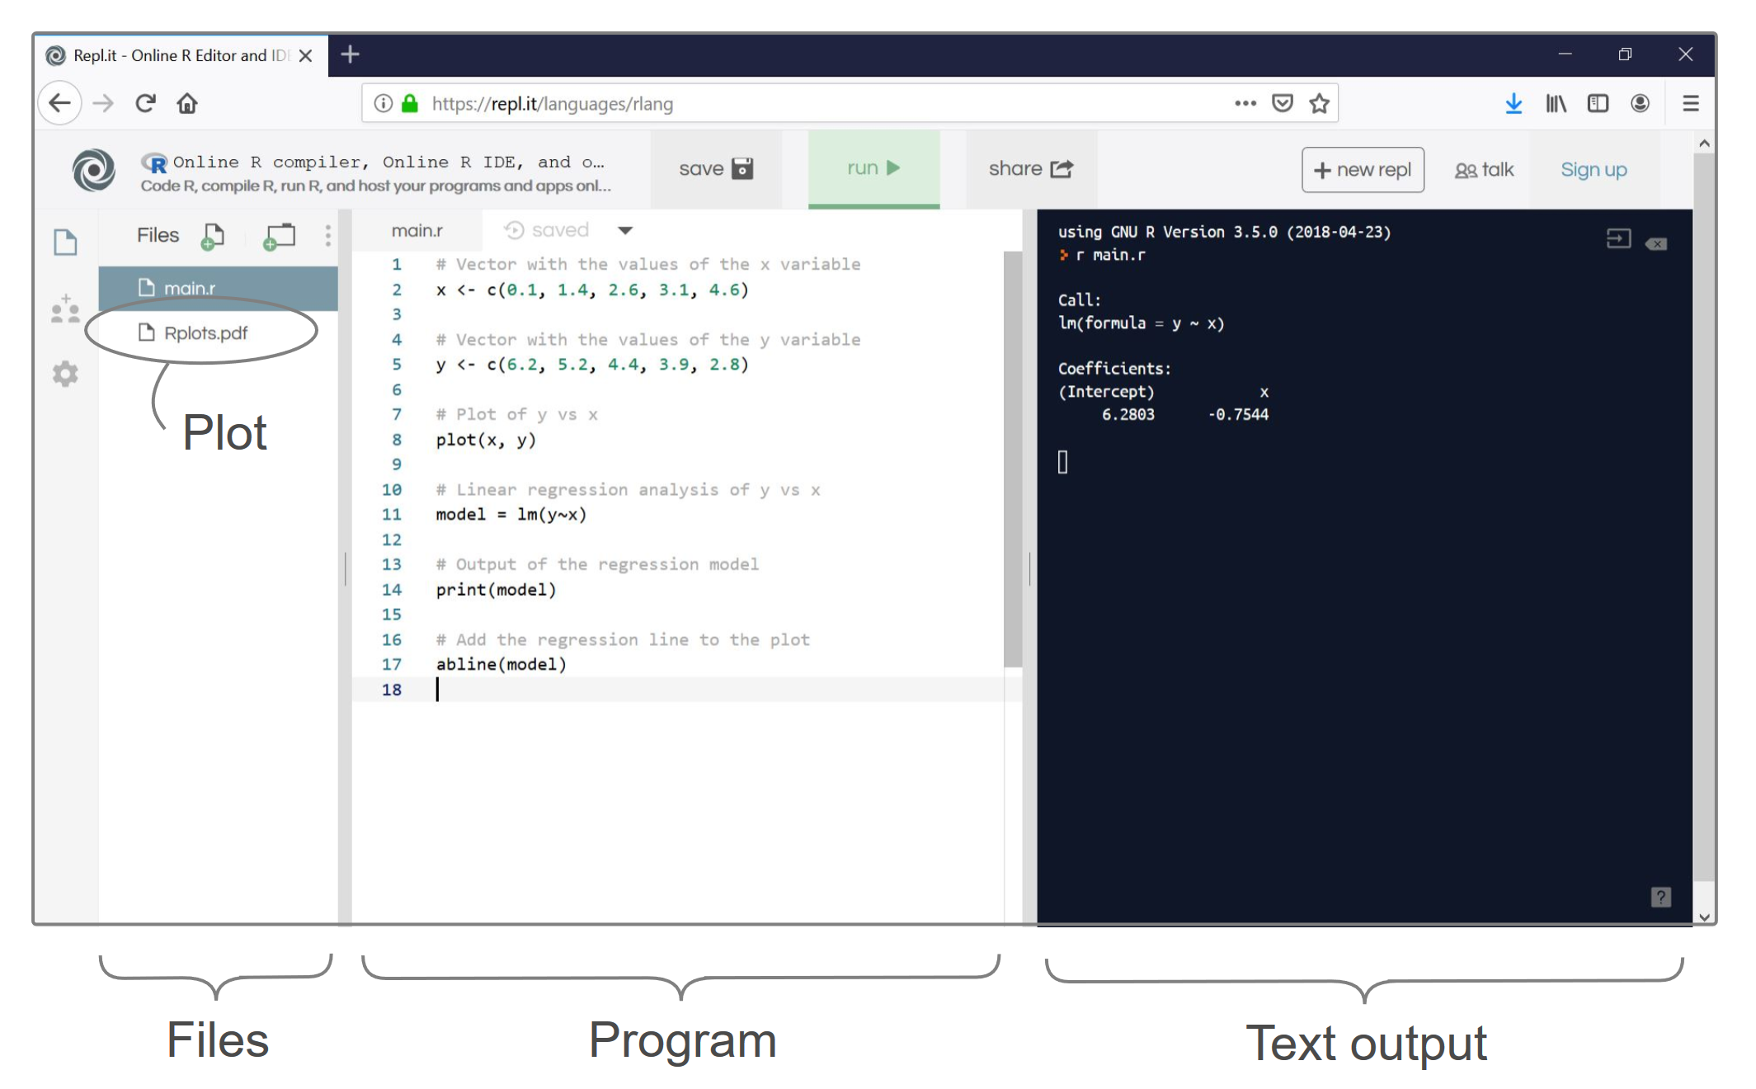This screenshot has width=1756, height=1089.
Task: Open the page actions ellipsis menu
Action: 1245,104
